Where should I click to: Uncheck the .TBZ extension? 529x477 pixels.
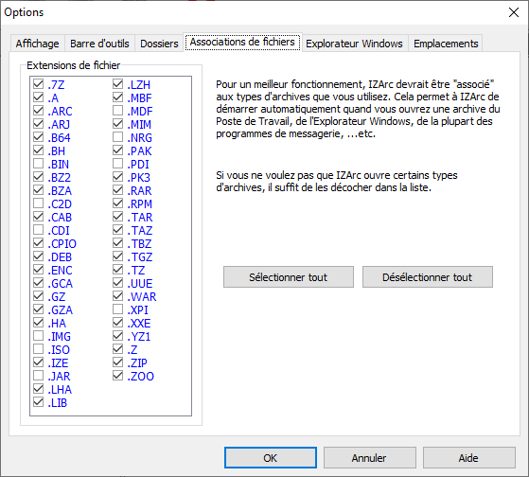point(117,243)
